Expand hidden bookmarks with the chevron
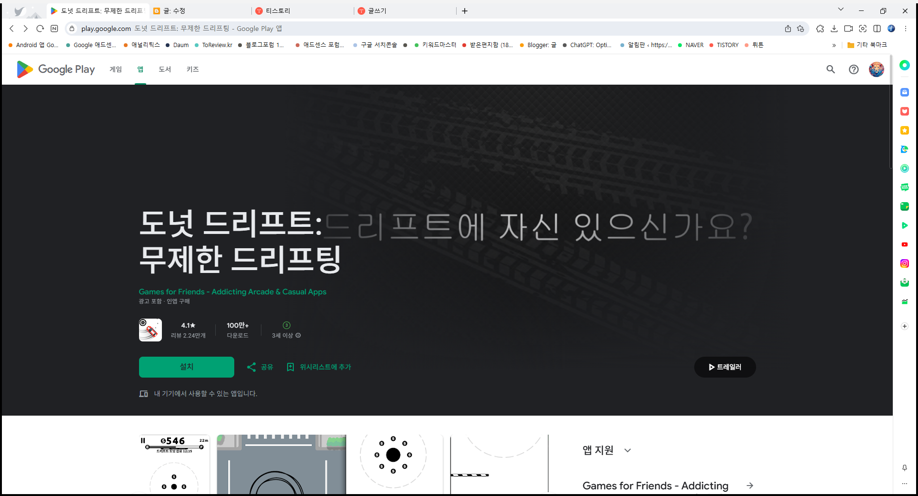Image resolution: width=918 pixels, height=496 pixels. [834, 45]
